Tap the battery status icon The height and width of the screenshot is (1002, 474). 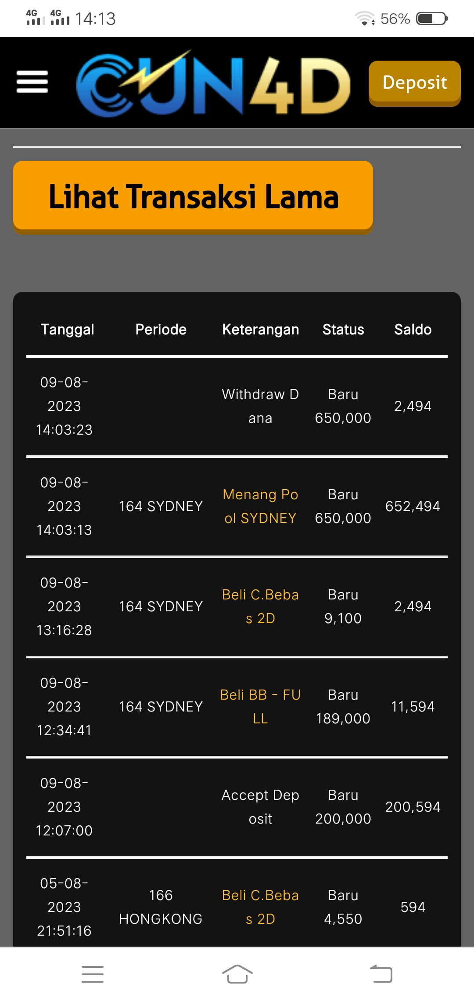[x=431, y=19]
